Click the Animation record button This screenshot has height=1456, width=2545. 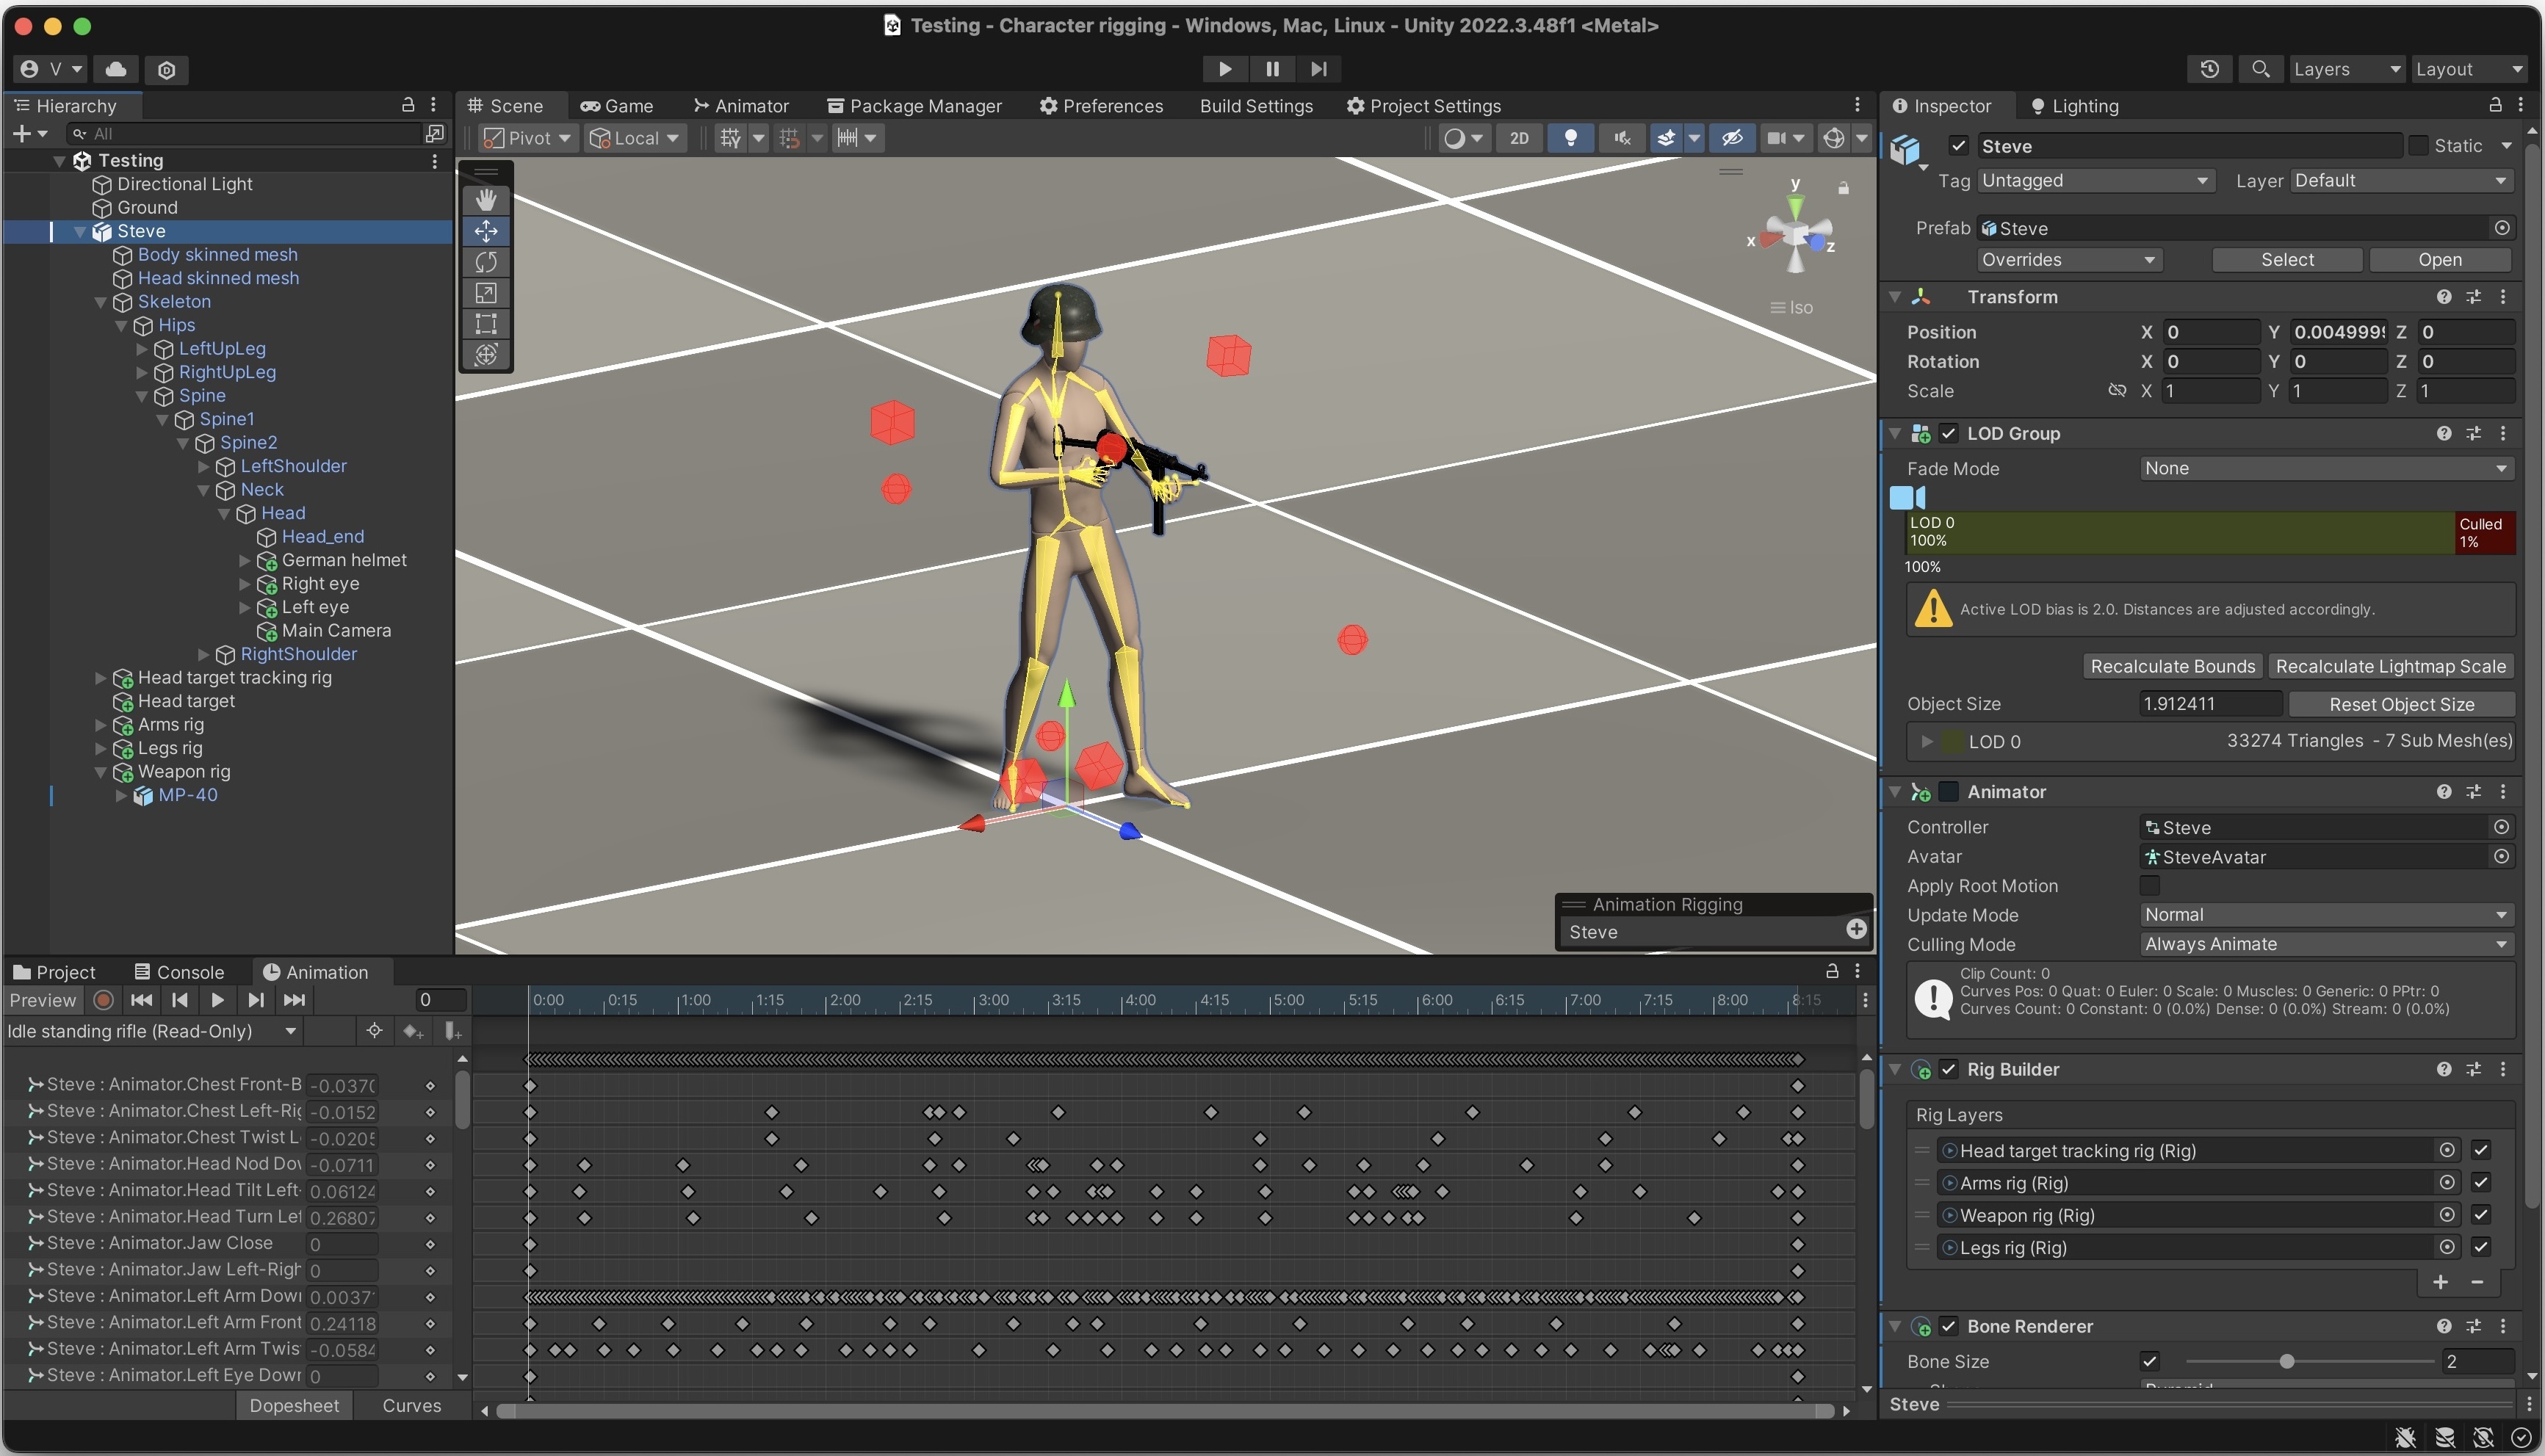(103, 1000)
